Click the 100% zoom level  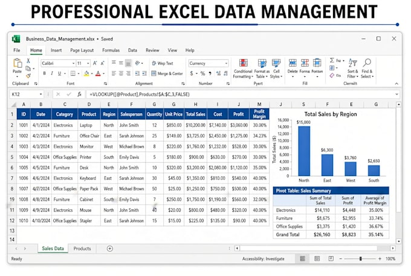[390, 258]
